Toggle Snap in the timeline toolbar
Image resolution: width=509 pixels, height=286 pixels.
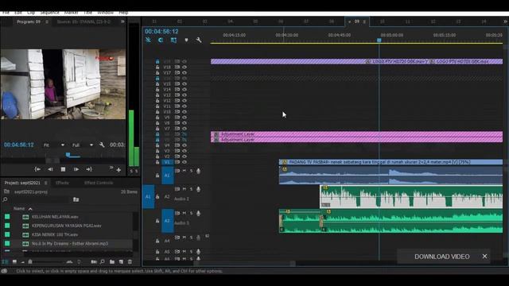coord(161,40)
